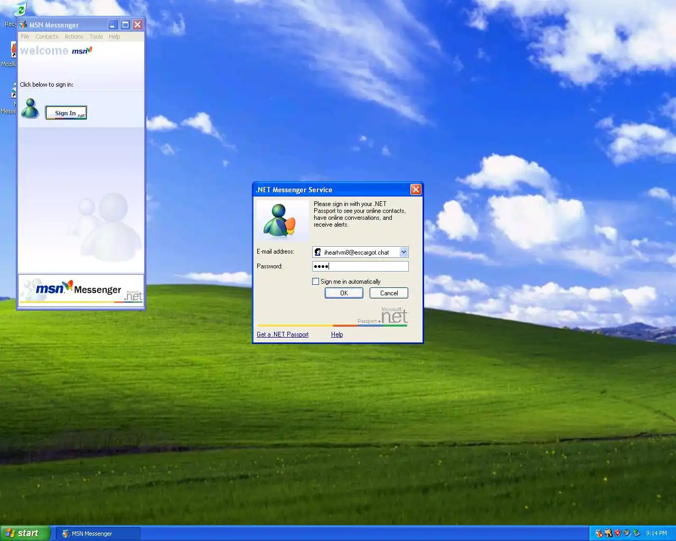Enable Sign me in automatically checkbox
Viewport: 676px width, 541px height.
316,282
